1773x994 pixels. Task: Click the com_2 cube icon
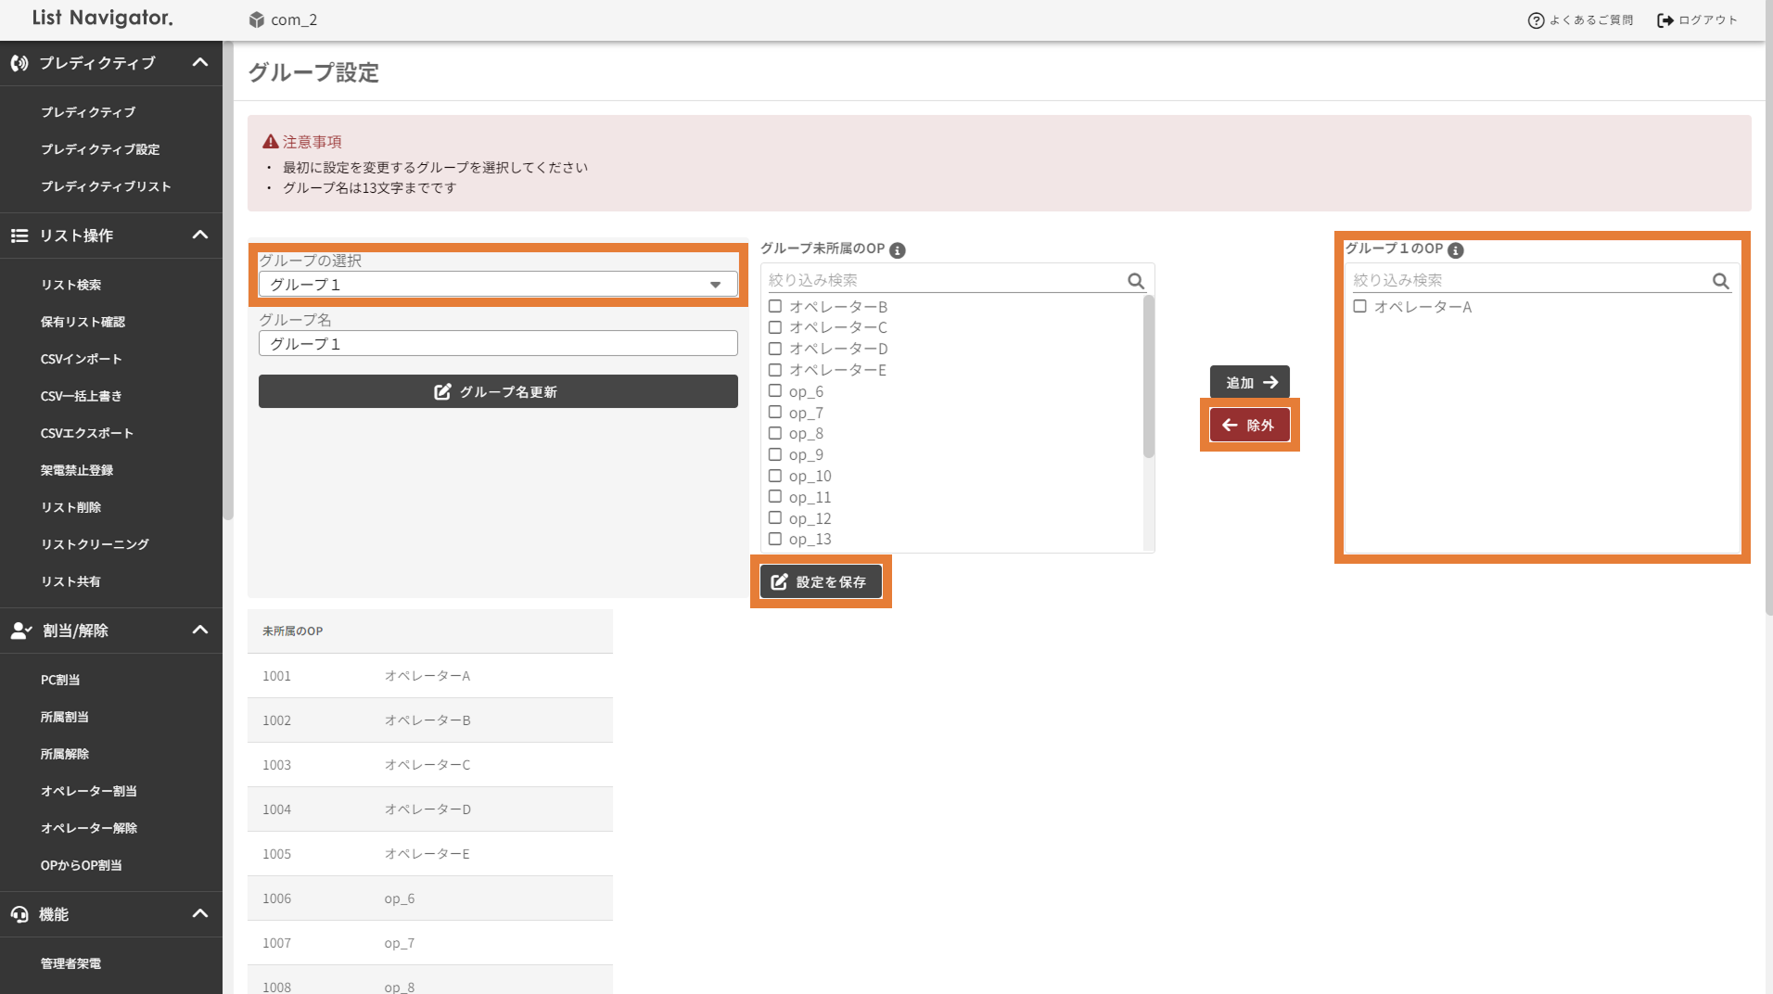point(257,19)
